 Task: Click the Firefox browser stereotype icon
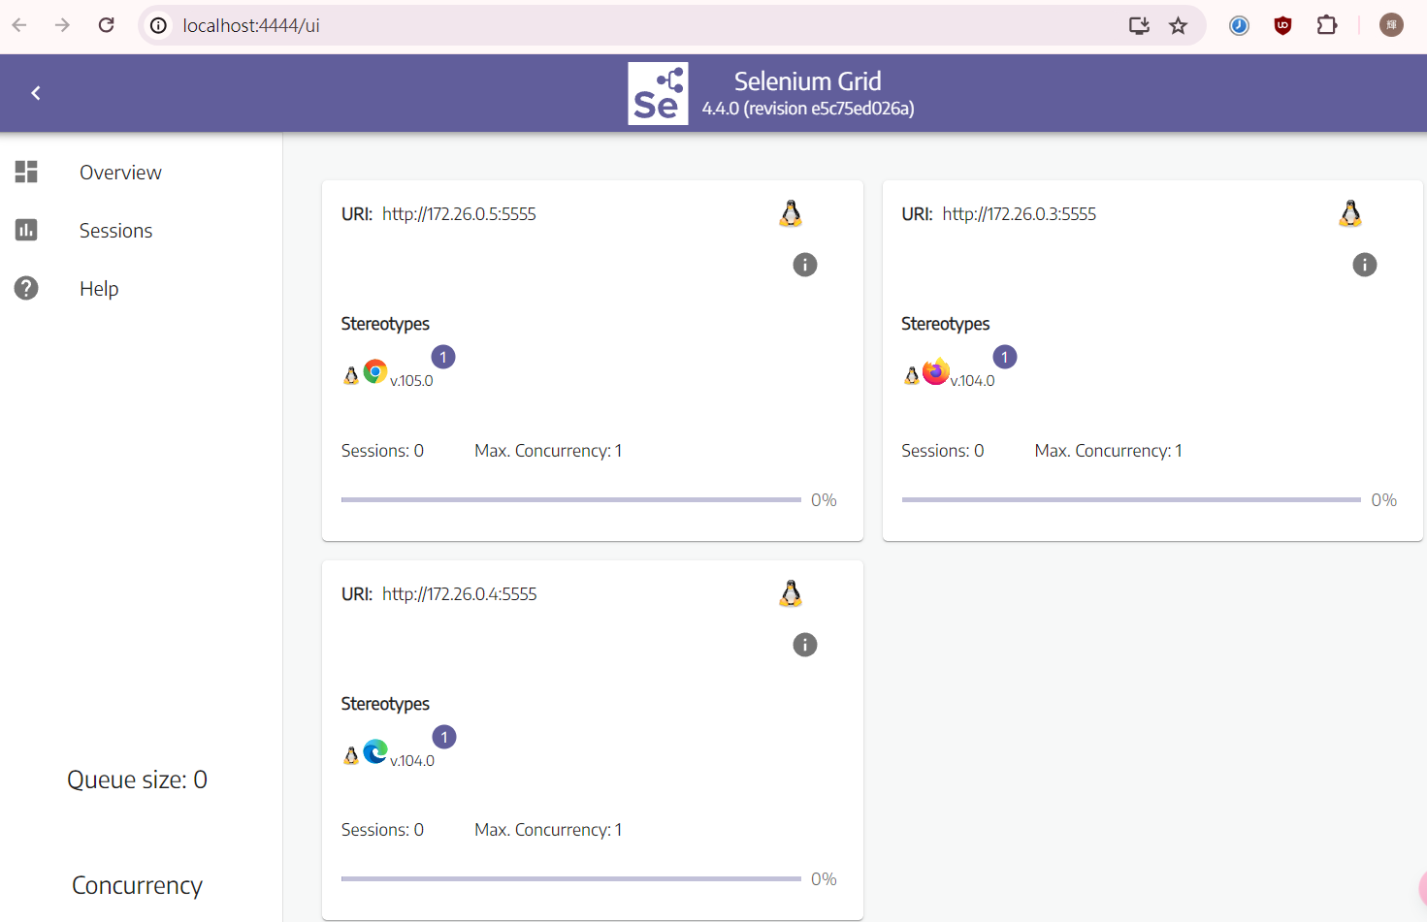point(935,371)
